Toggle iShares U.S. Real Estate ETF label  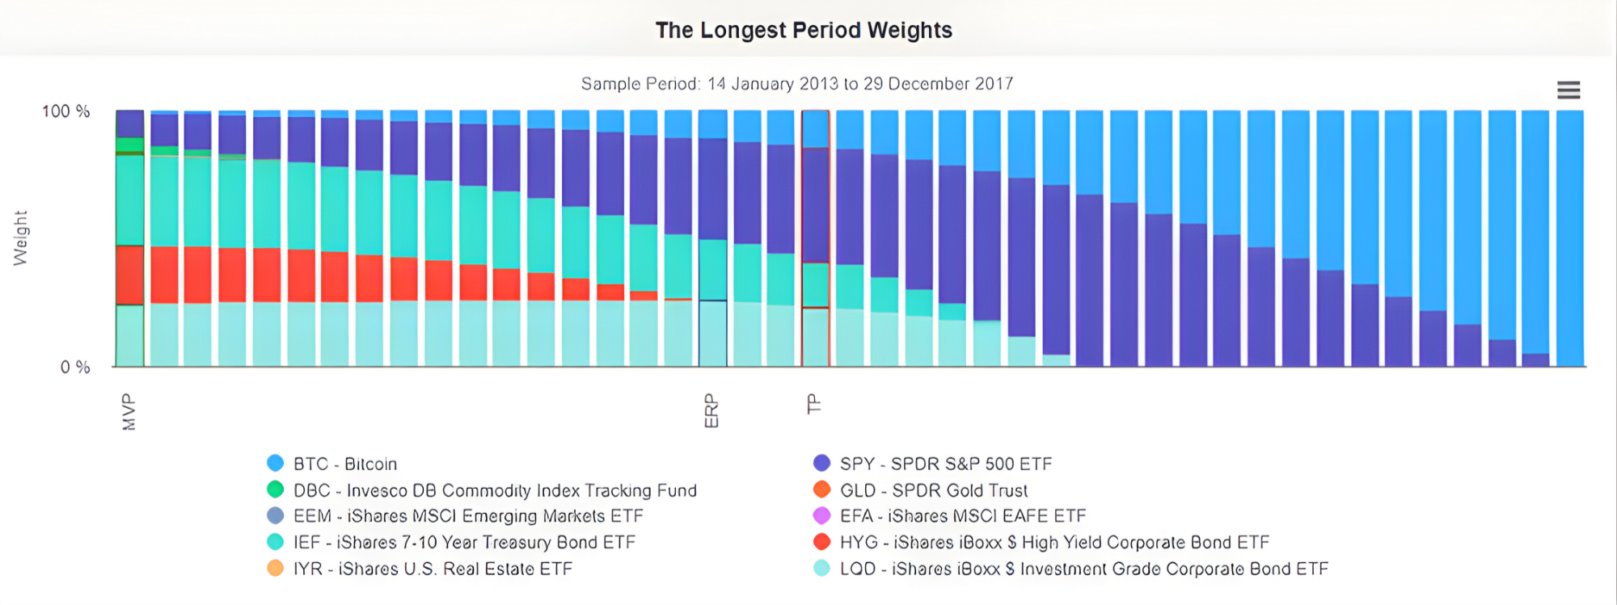point(433,569)
